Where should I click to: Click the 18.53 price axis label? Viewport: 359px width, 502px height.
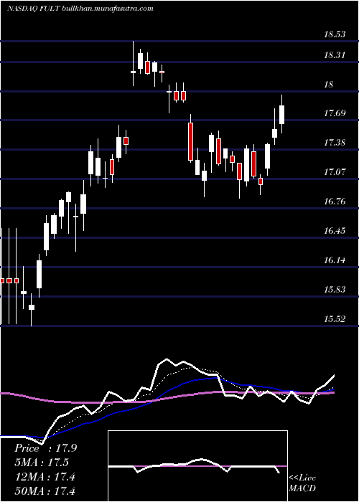[x=335, y=34]
